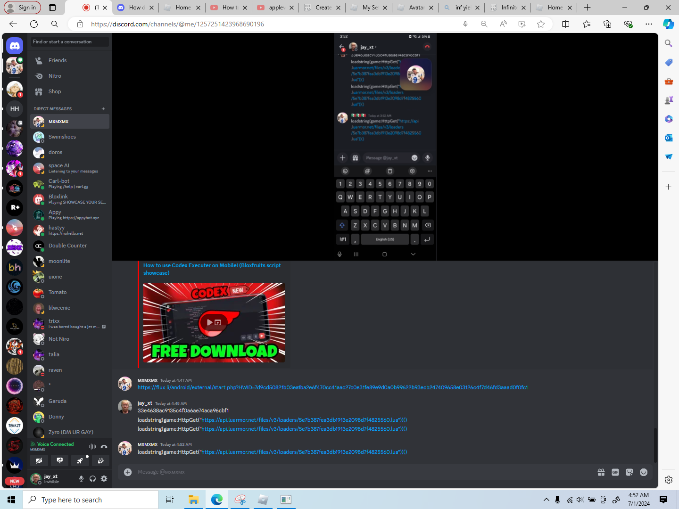
Task: Open the How to use Codex Executer link
Action: point(212,269)
